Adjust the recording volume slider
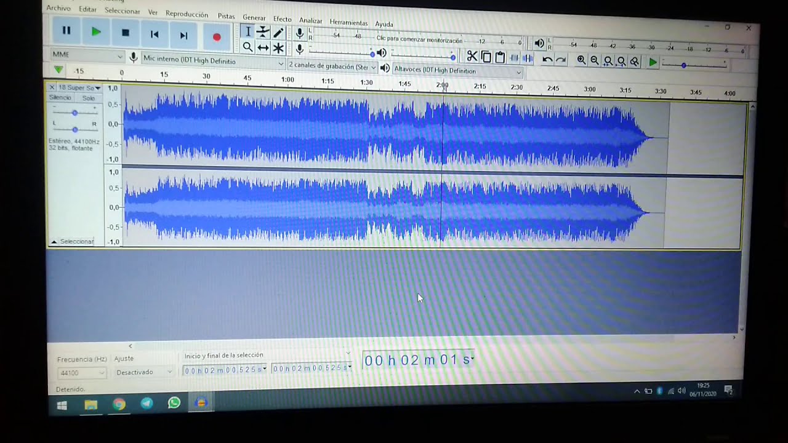788x443 pixels. 342,53
